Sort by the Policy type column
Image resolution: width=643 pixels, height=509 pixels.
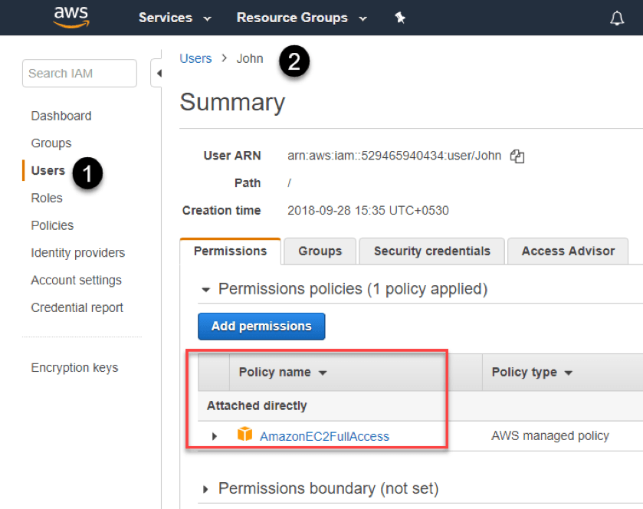(531, 373)
